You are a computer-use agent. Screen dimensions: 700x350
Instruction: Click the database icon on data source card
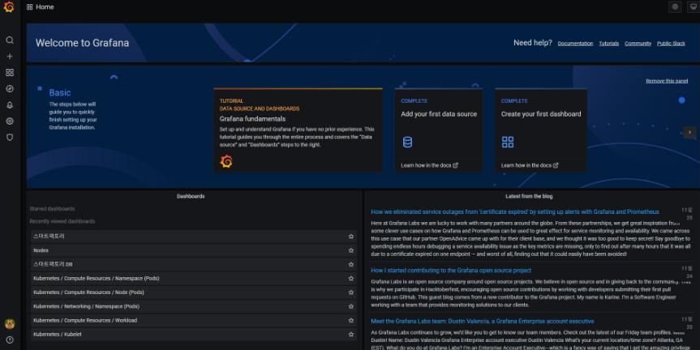[407, 142]
